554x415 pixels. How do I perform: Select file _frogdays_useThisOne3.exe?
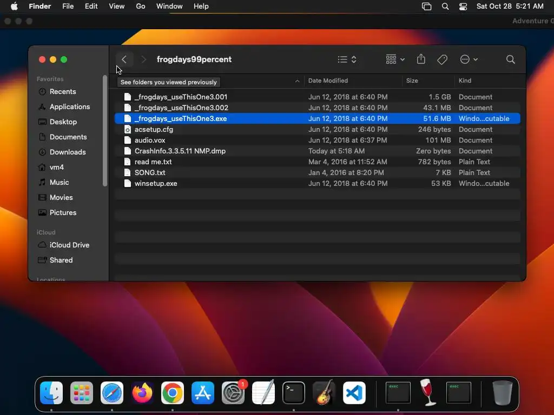click(x=317, y=118)
